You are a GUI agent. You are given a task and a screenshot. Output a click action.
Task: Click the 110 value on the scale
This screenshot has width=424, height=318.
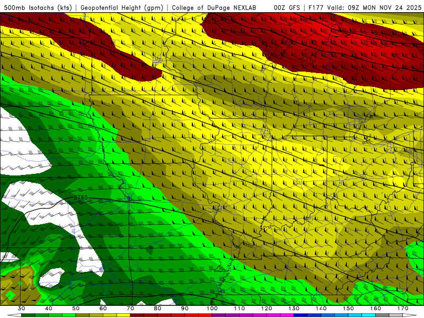(x=240, y=308)
